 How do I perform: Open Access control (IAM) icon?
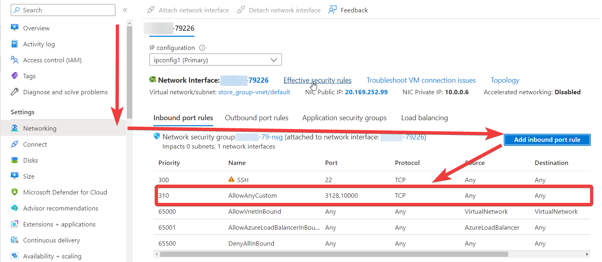(15, 60)
